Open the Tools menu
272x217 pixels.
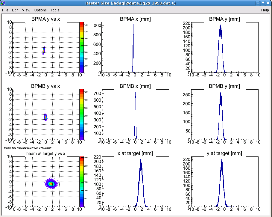click(x=55, y=10)
